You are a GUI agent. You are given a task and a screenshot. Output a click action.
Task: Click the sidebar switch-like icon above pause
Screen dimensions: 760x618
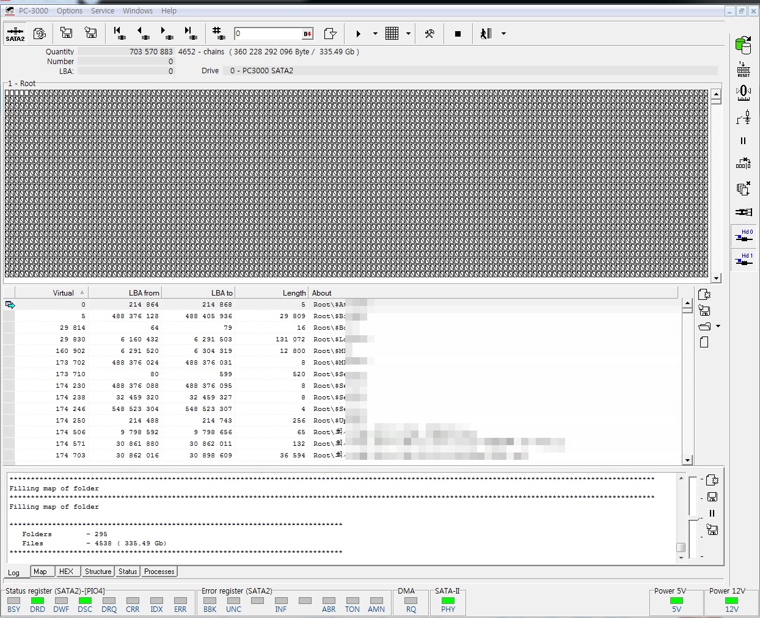pyautogui.click(x=744, y=117)
